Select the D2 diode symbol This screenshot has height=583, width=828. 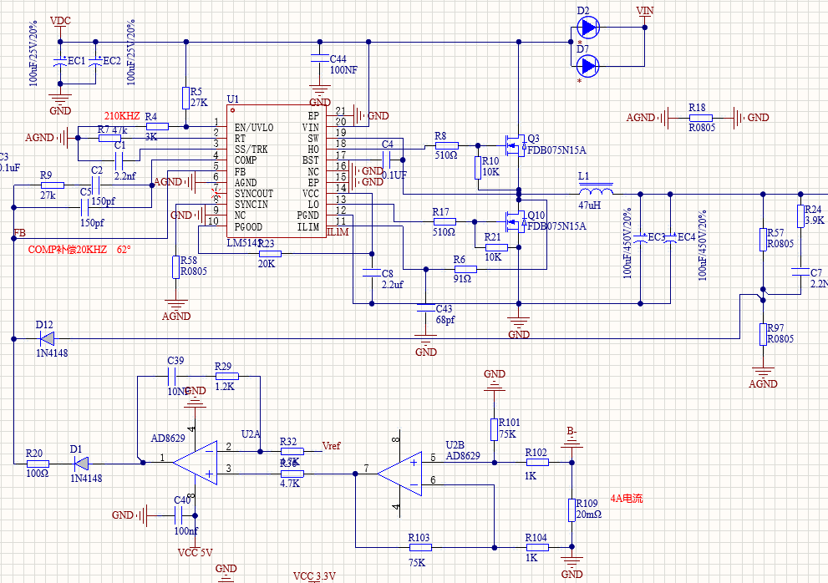[x=588, y=27]
